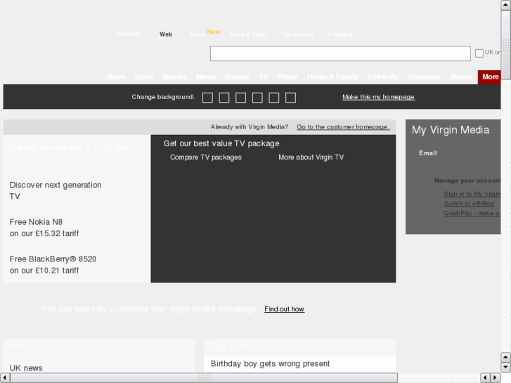Open Discover next generation TV promo

tap(56, 190)
